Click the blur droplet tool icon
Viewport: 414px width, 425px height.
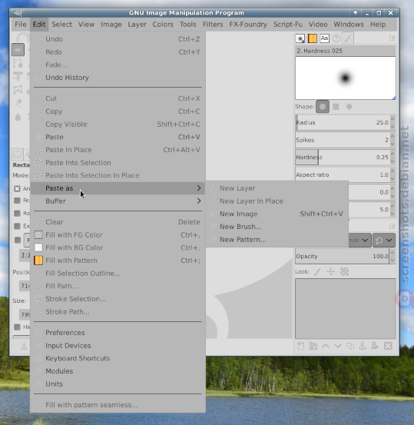(x=18, y=117)
